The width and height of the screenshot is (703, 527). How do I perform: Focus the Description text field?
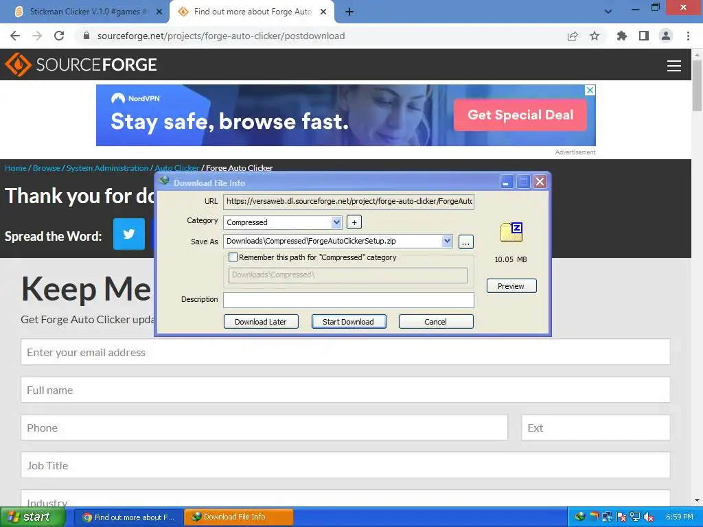coord(348,300)
